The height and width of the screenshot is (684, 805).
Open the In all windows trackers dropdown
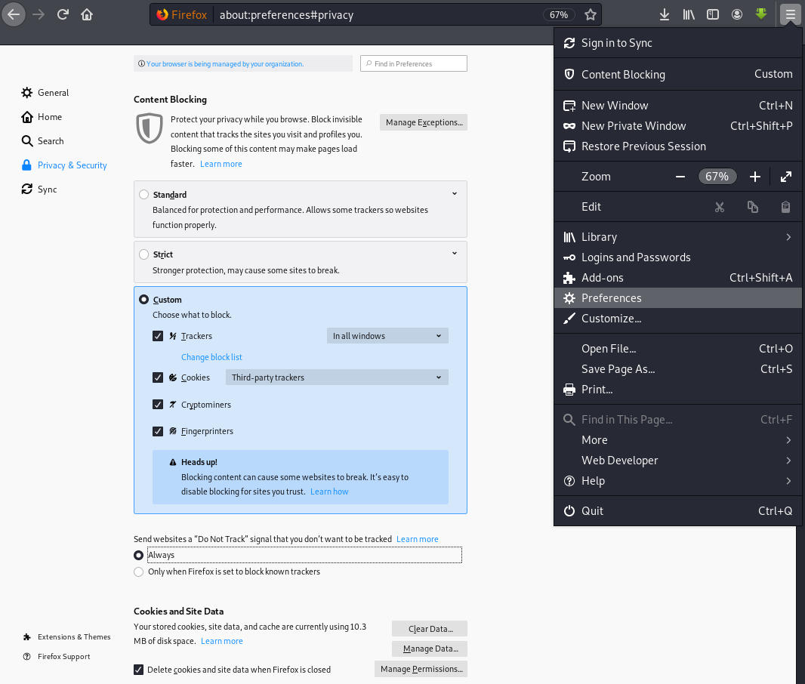click(387, 335)
